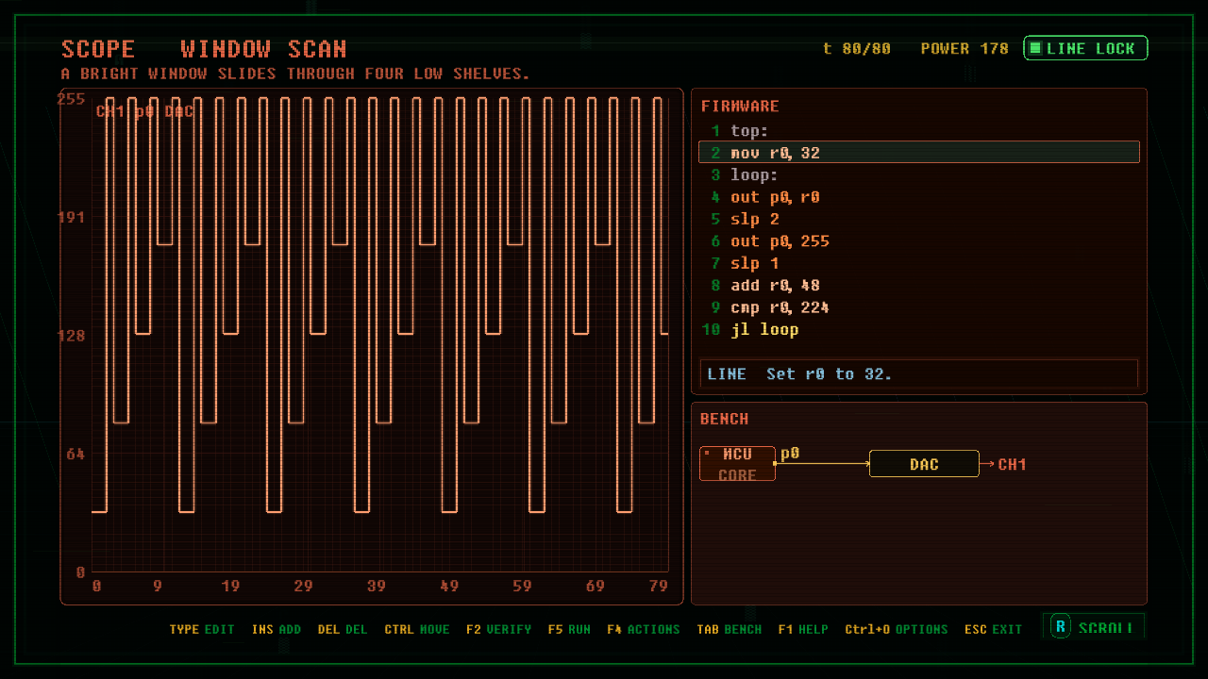
Task: Select firmware line 'out p0, 255'
Action: (919, 241)
